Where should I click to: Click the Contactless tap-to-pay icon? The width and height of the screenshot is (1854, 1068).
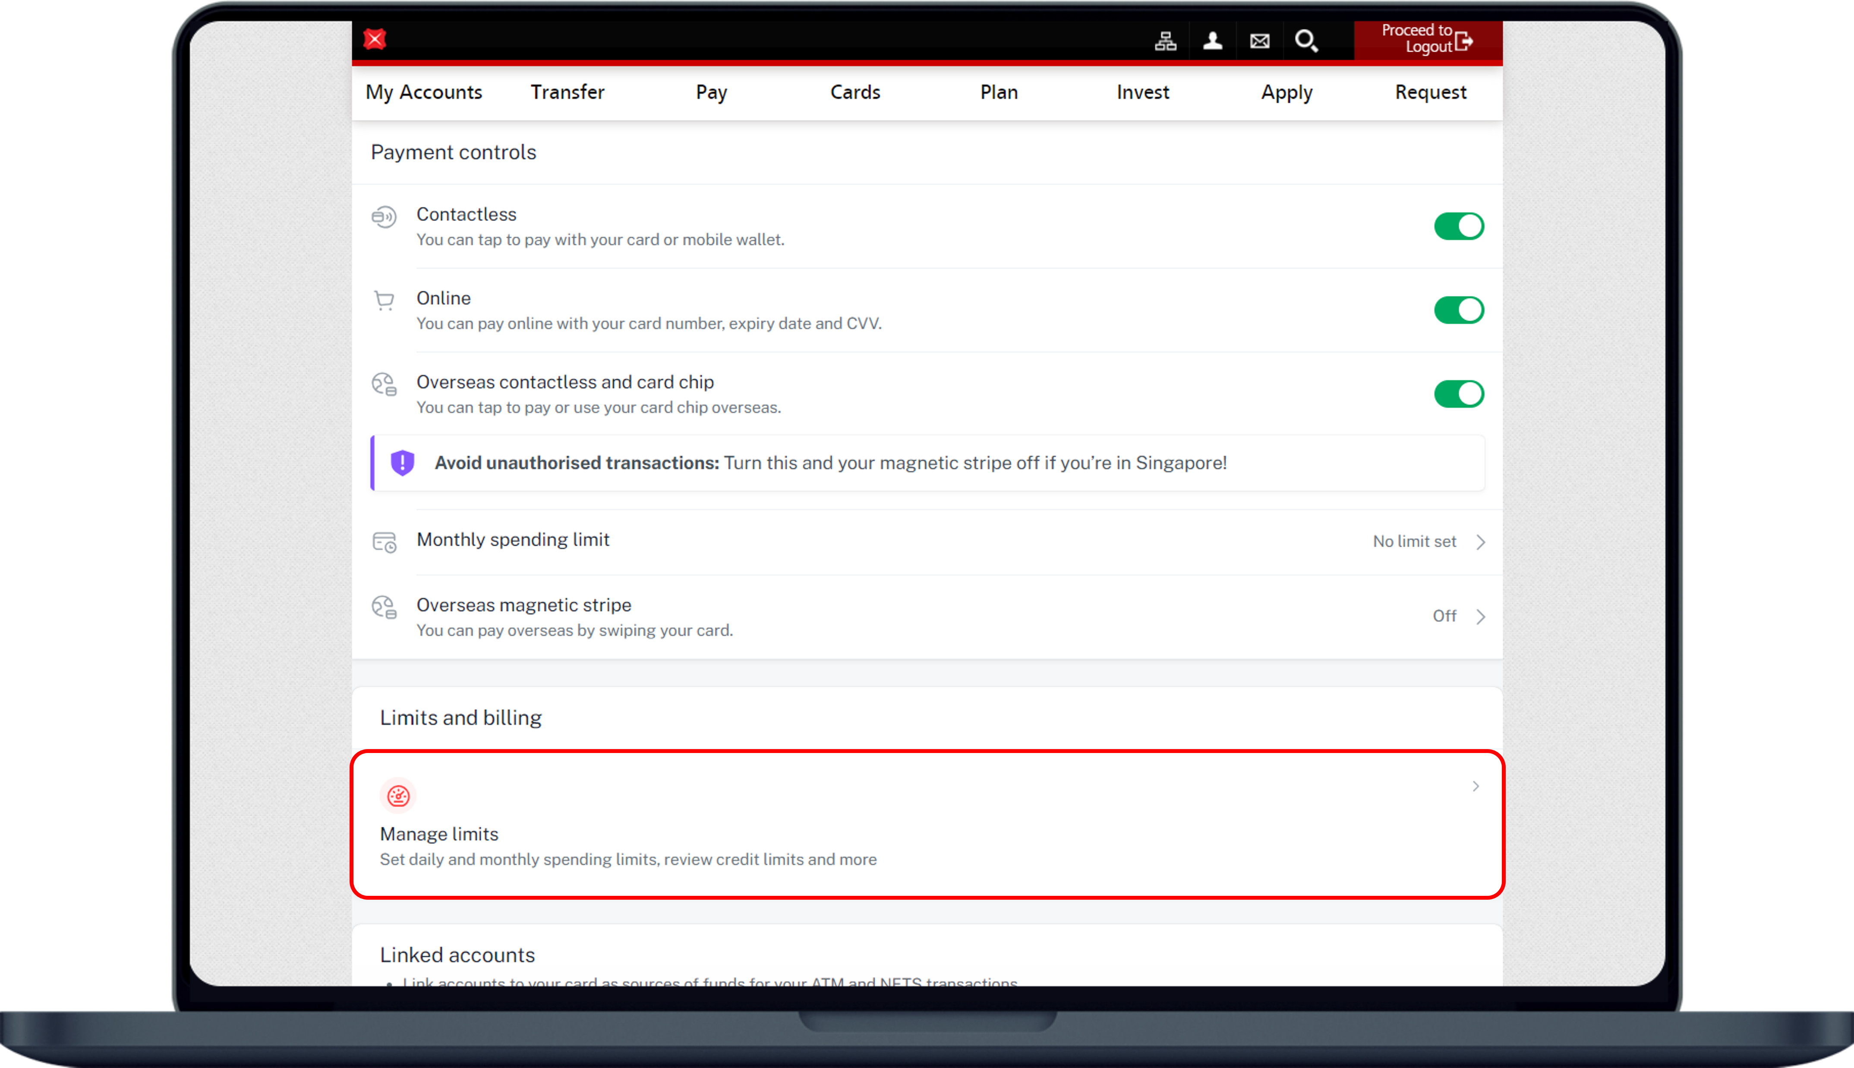(x=384, y=217)
